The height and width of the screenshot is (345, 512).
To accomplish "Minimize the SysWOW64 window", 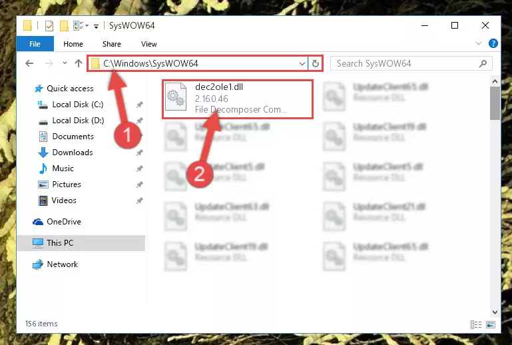I will [425, 25].
